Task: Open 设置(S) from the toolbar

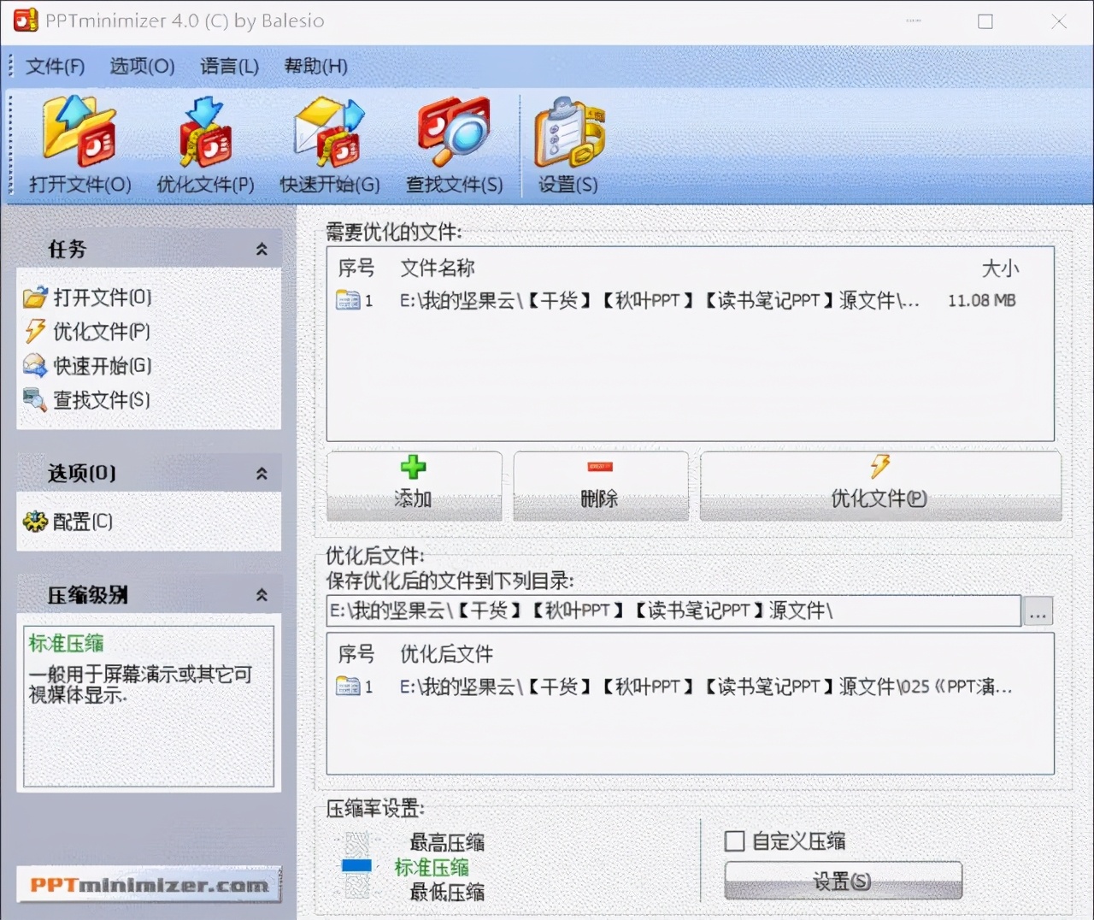Action: [x=568, y=144]
